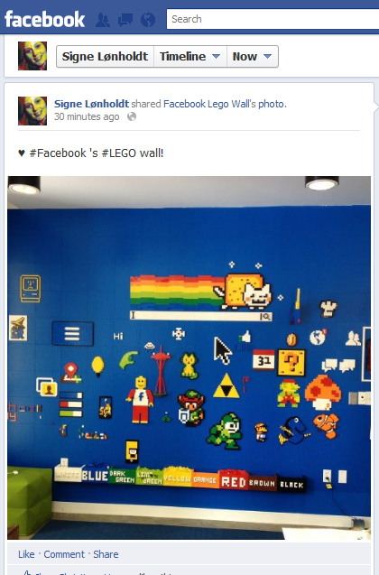Viewport: 379px width, 575px height.
Task: Click the Share link under the photo
Action: point(106,554)
